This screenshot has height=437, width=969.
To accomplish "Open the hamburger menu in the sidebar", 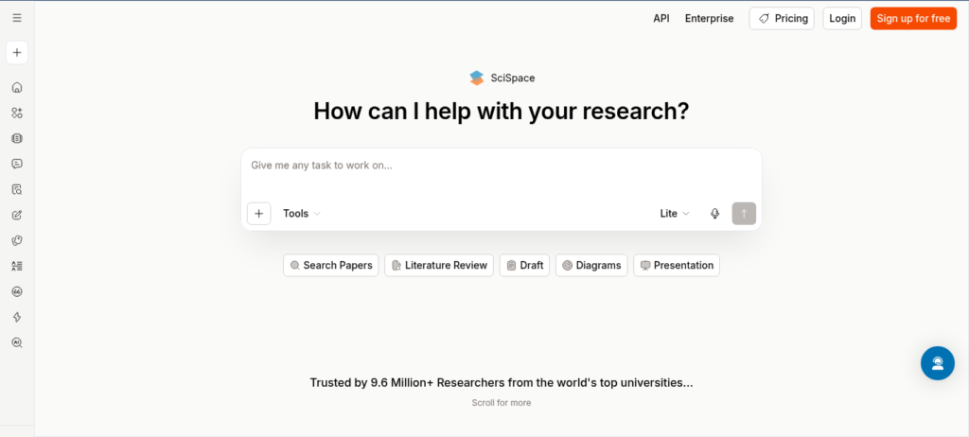I will tap(17, 18).
